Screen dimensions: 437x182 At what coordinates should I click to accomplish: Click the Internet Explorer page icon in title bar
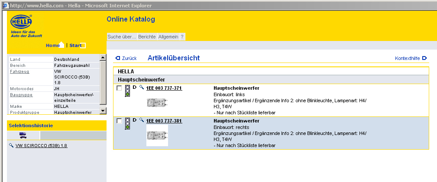pyautogui.click(x=5, y=4)
